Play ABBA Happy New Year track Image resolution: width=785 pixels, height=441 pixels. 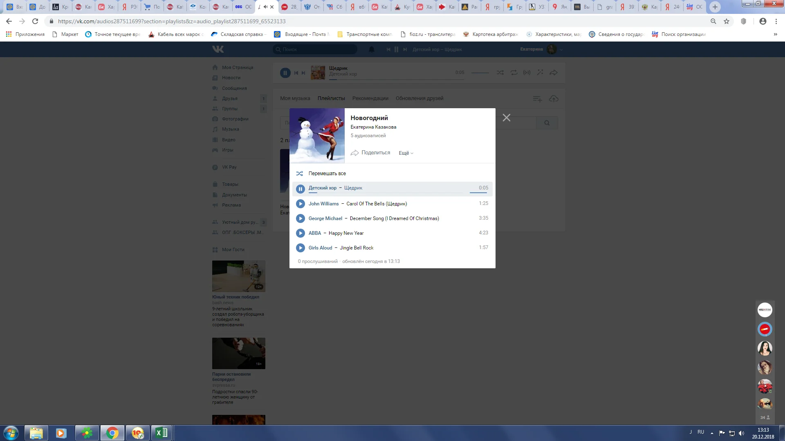coord(301,233)
